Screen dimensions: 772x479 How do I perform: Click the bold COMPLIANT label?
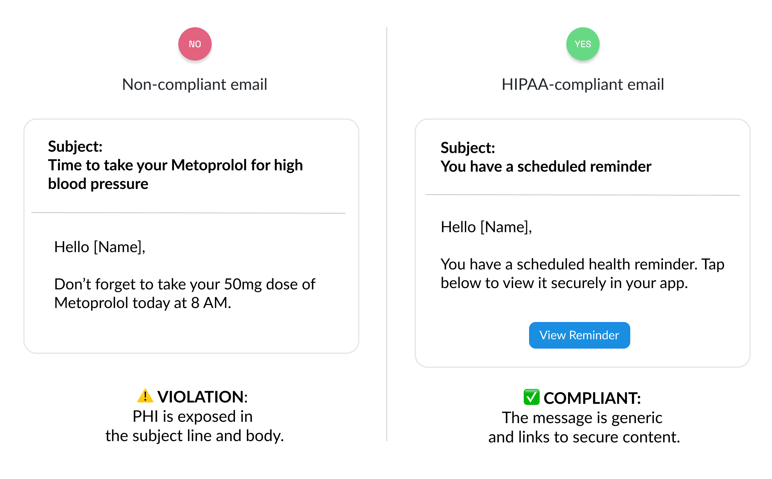click(x=592, y=398)
